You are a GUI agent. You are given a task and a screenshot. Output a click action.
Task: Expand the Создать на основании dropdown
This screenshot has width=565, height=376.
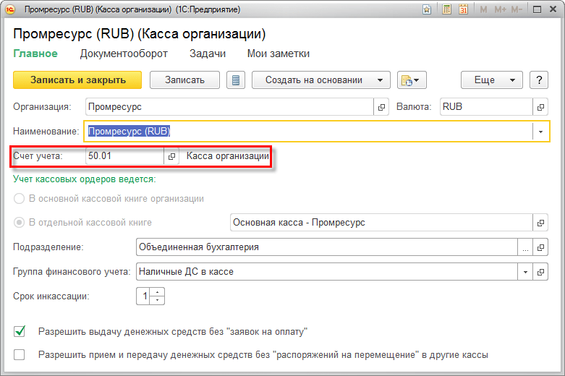coord(380,80)
